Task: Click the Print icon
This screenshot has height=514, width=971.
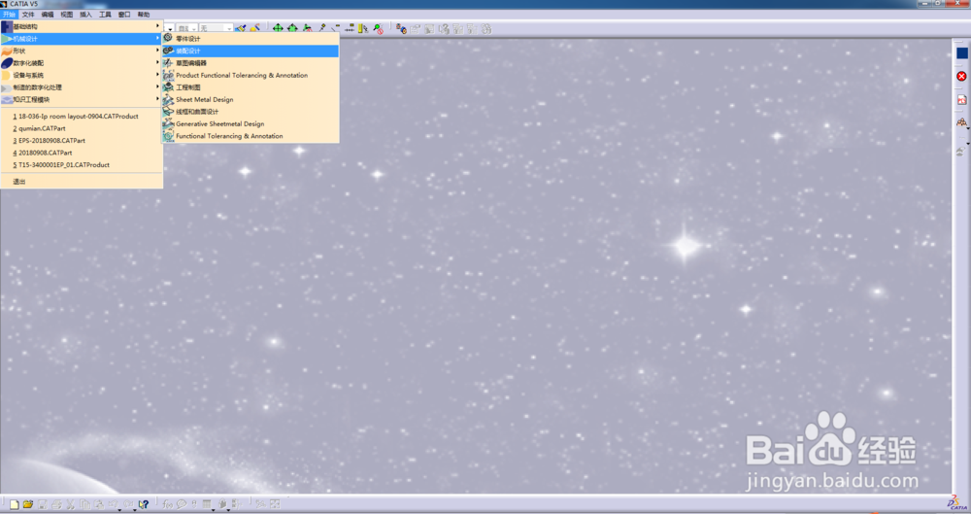Action: click(x=56, y=504)
